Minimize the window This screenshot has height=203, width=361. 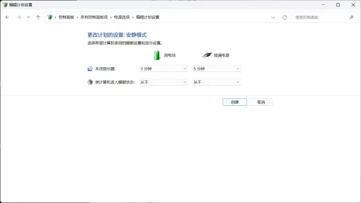[323, 4]
